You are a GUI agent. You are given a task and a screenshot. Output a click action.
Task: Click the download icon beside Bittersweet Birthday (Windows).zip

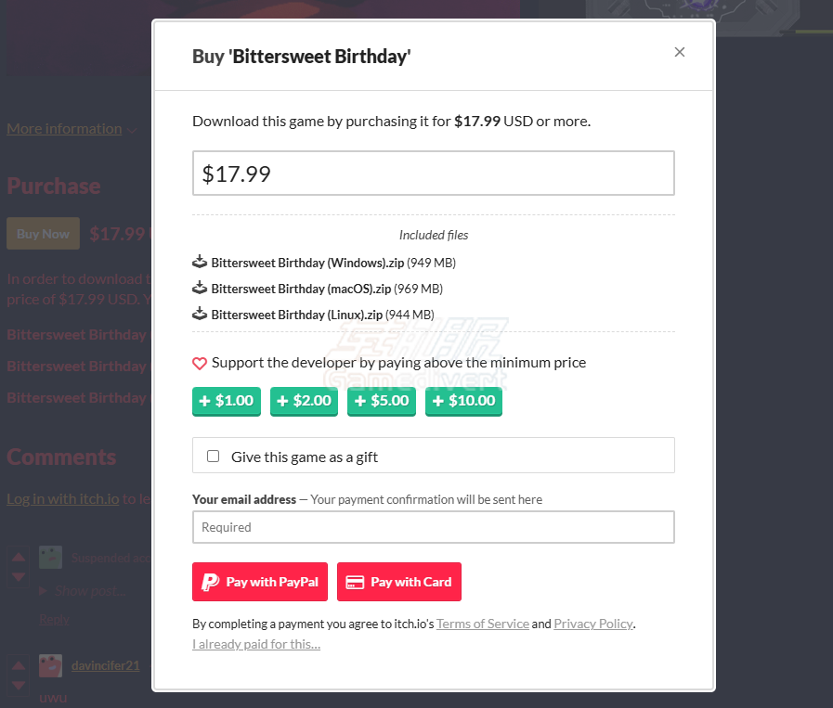pos(199,262)
